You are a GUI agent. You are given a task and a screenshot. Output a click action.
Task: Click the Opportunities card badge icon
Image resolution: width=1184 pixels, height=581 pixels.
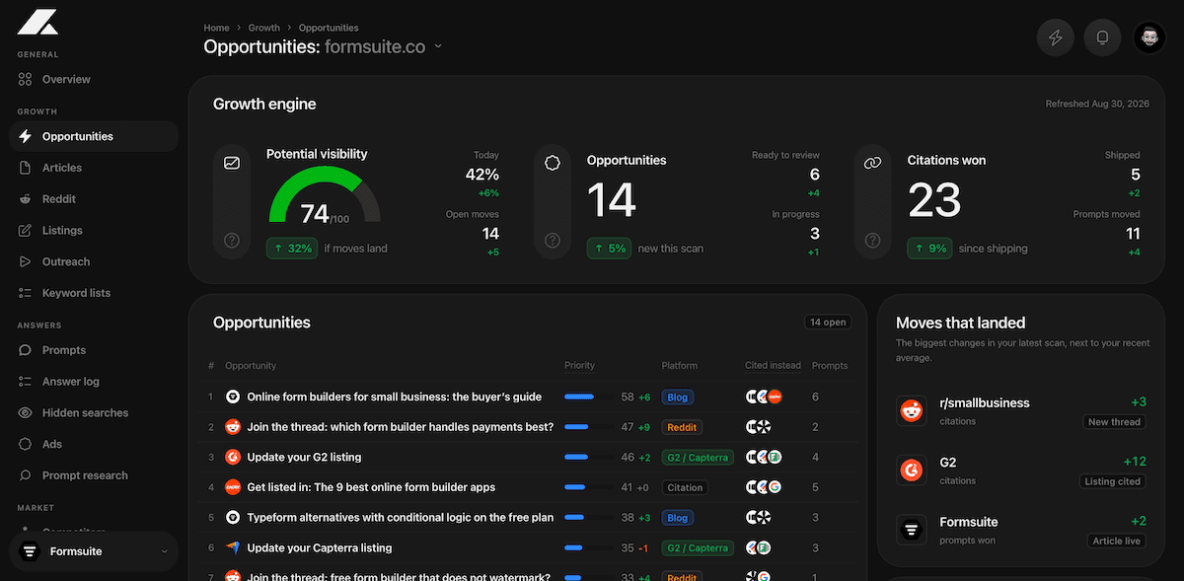tap(553, 163)
